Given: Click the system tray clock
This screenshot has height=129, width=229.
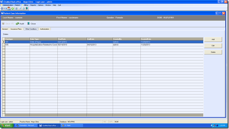Looking at the screenshot, I should click(x=222, y=125).
